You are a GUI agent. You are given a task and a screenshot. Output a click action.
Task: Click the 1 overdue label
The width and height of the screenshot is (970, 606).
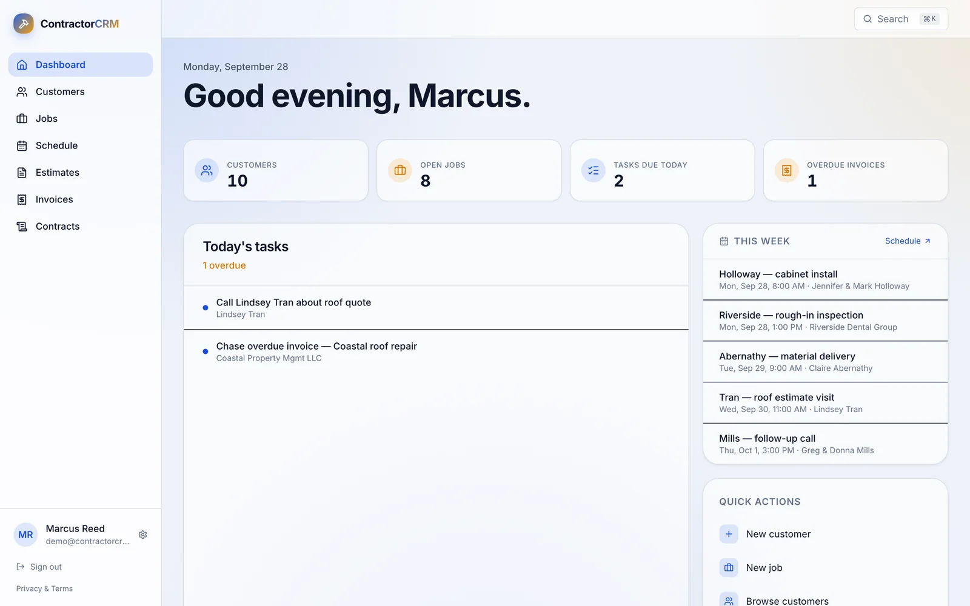224,265
